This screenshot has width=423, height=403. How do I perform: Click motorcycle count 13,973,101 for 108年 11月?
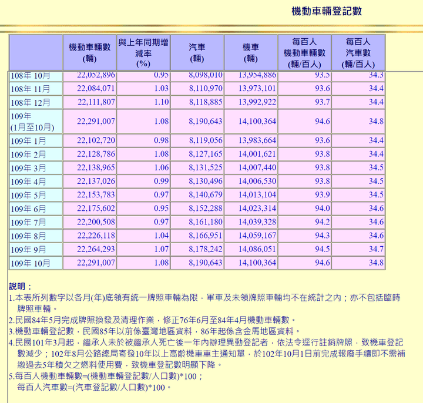(x=257, y=89)
